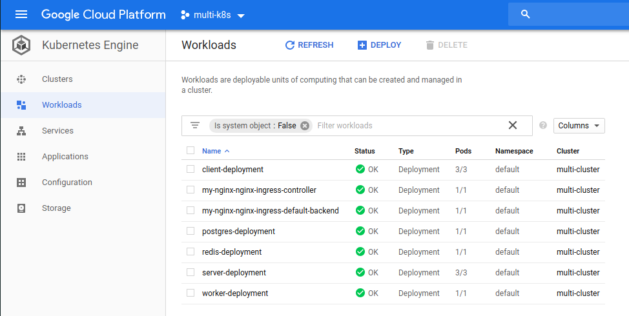Open my-nginx-nginx-ingress-default-backend workload
Screen dimensions: 629x316
pos(271,211)
